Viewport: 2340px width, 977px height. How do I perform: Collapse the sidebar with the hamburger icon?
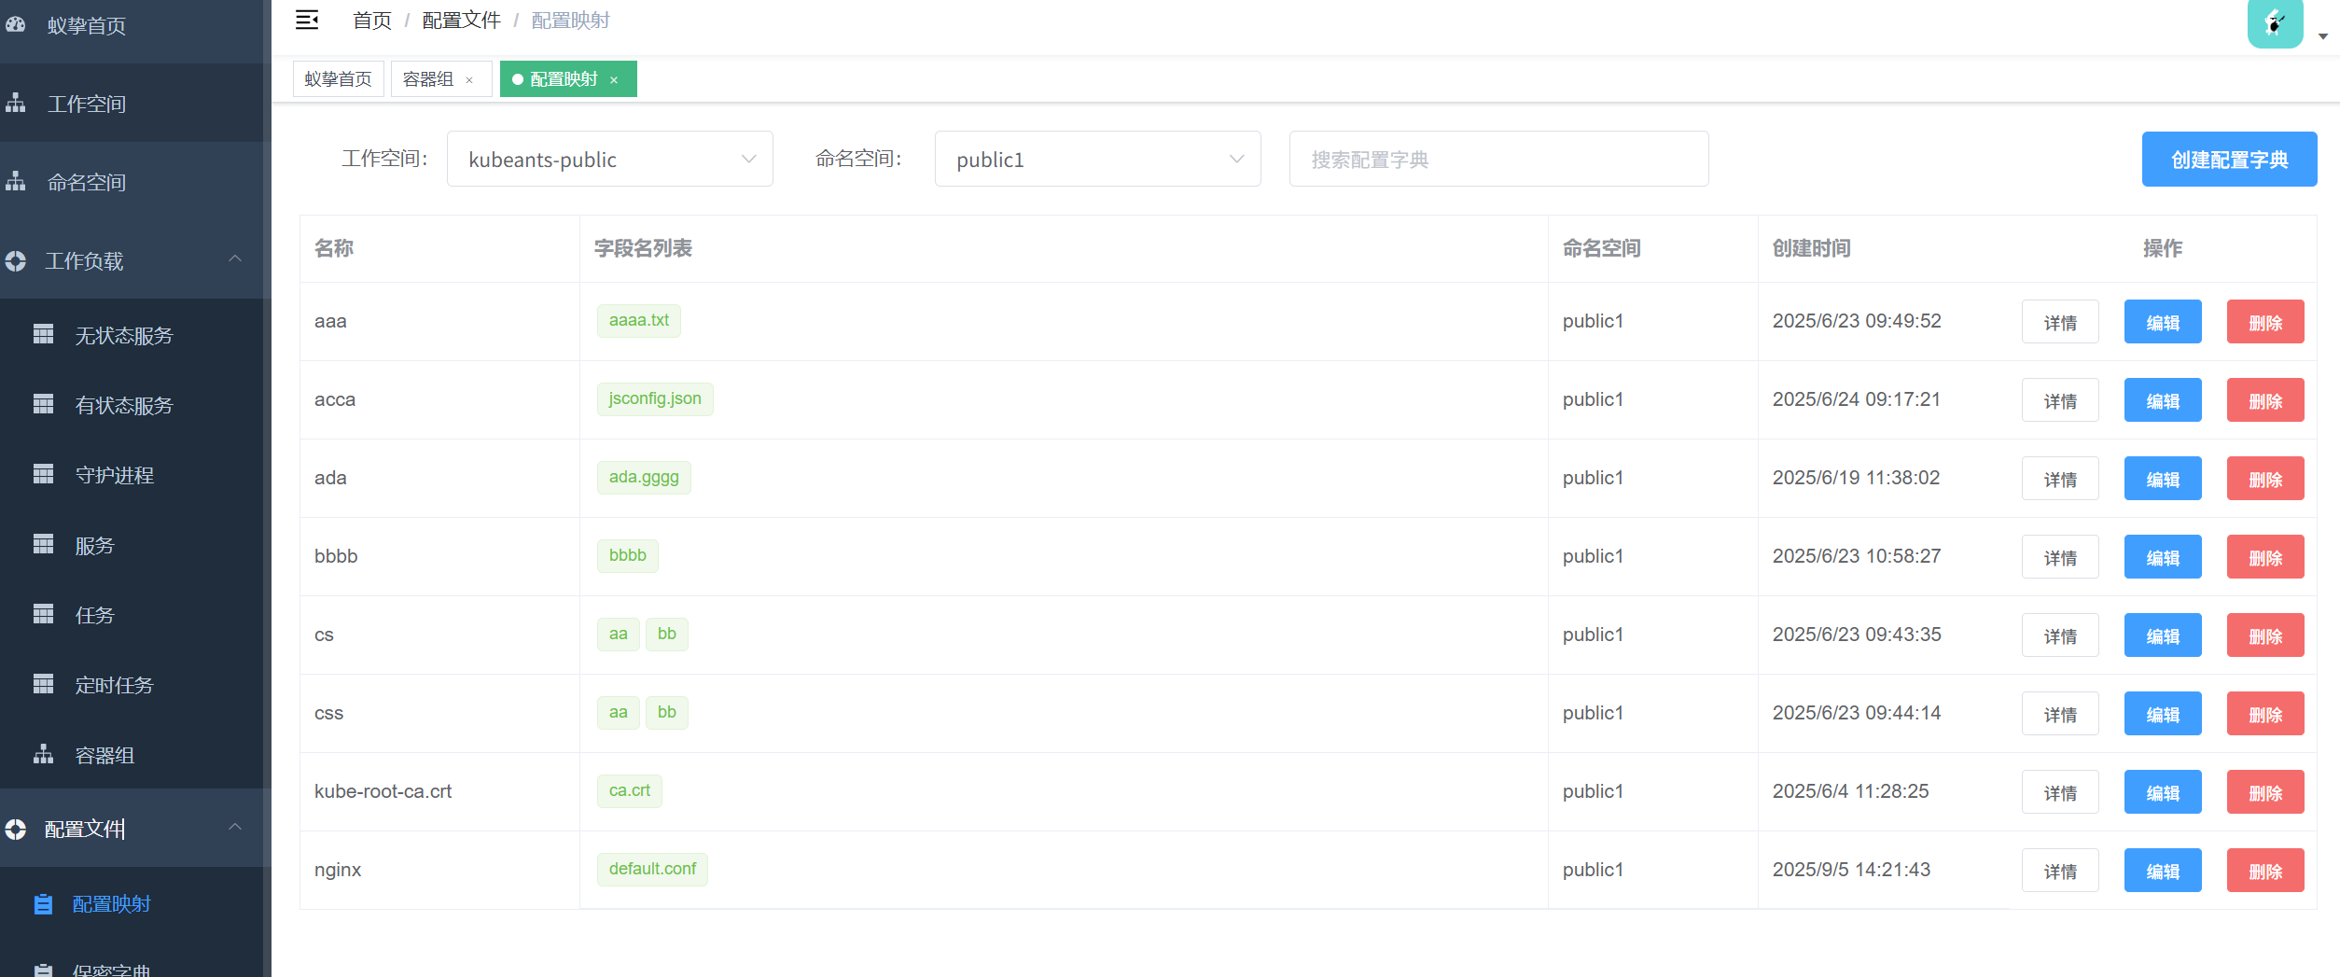(x=307, y=20)
